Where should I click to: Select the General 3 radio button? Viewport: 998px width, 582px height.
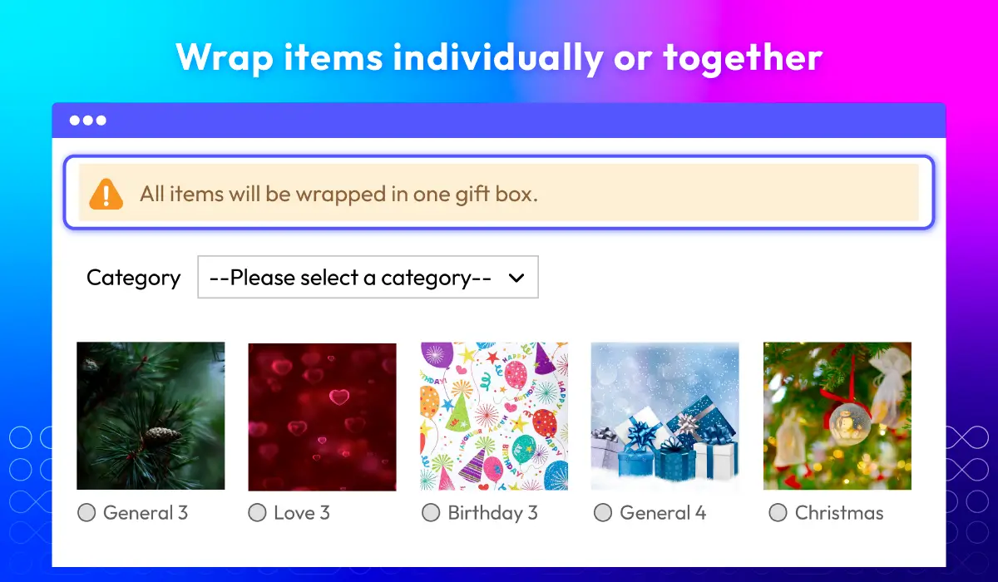click(x=86, y=513)
